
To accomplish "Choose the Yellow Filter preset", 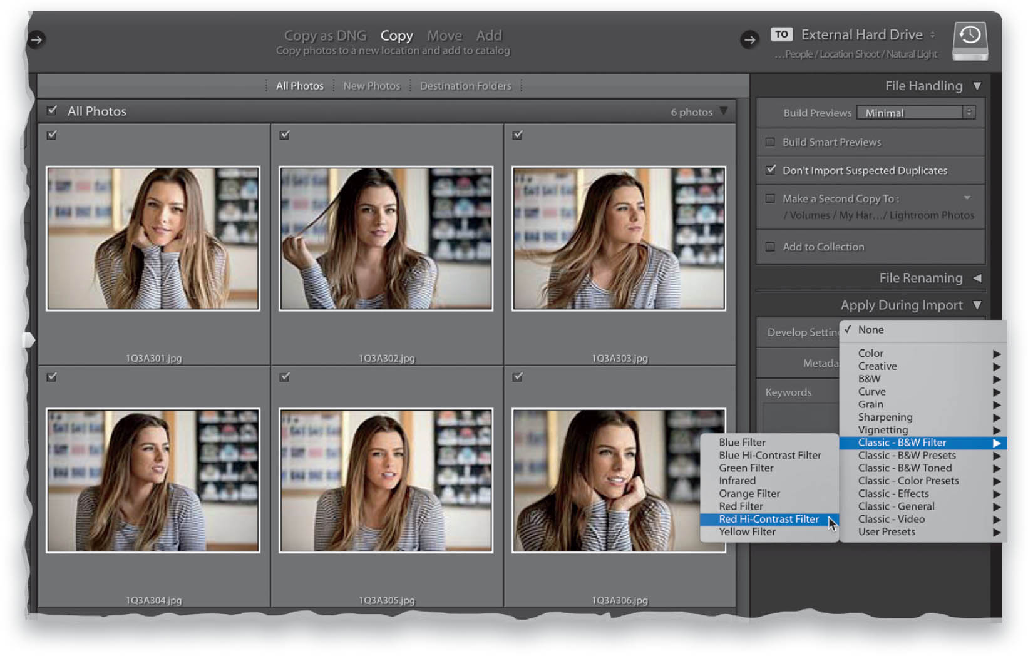I will click(x=769, y=532).
